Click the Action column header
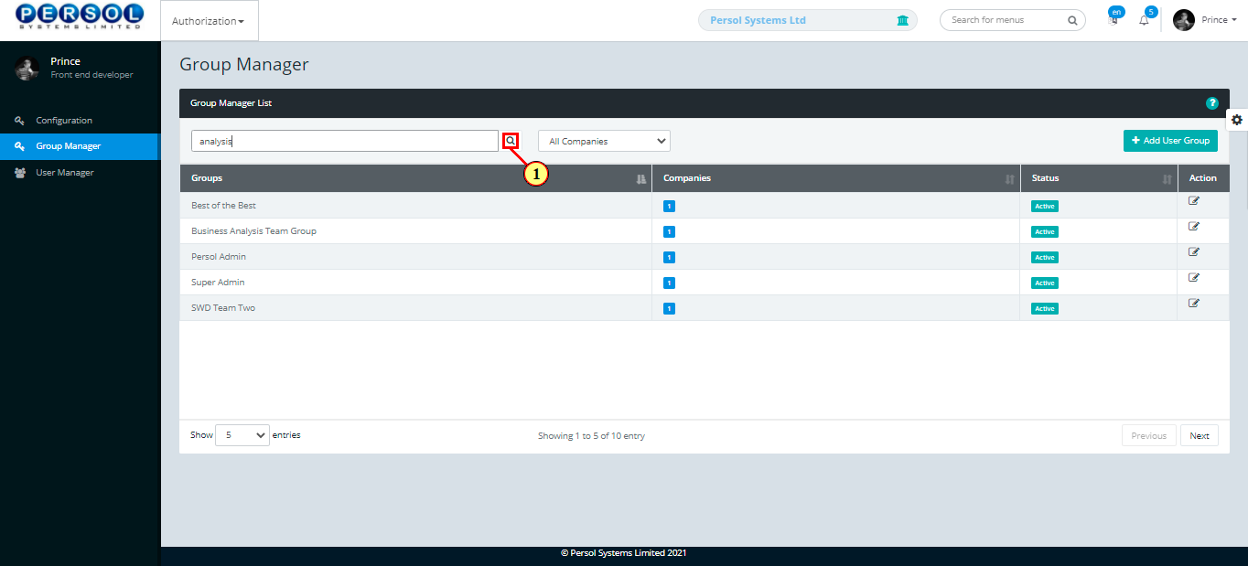The width and height of the screenshot is (1248, 566). [x=1203, y=178]
